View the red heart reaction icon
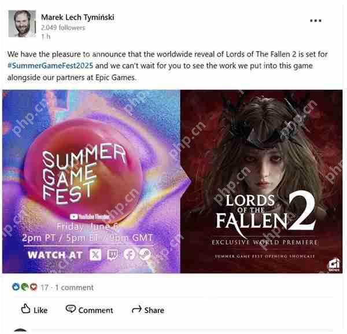 pos(34,287)
